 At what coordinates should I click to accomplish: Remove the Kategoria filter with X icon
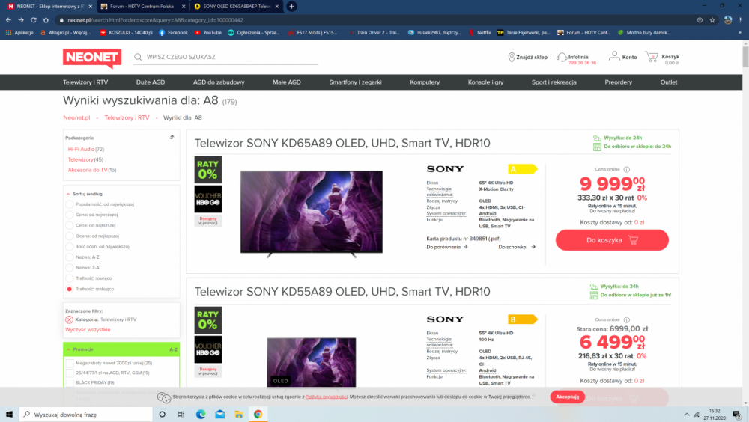coord(69,319)
